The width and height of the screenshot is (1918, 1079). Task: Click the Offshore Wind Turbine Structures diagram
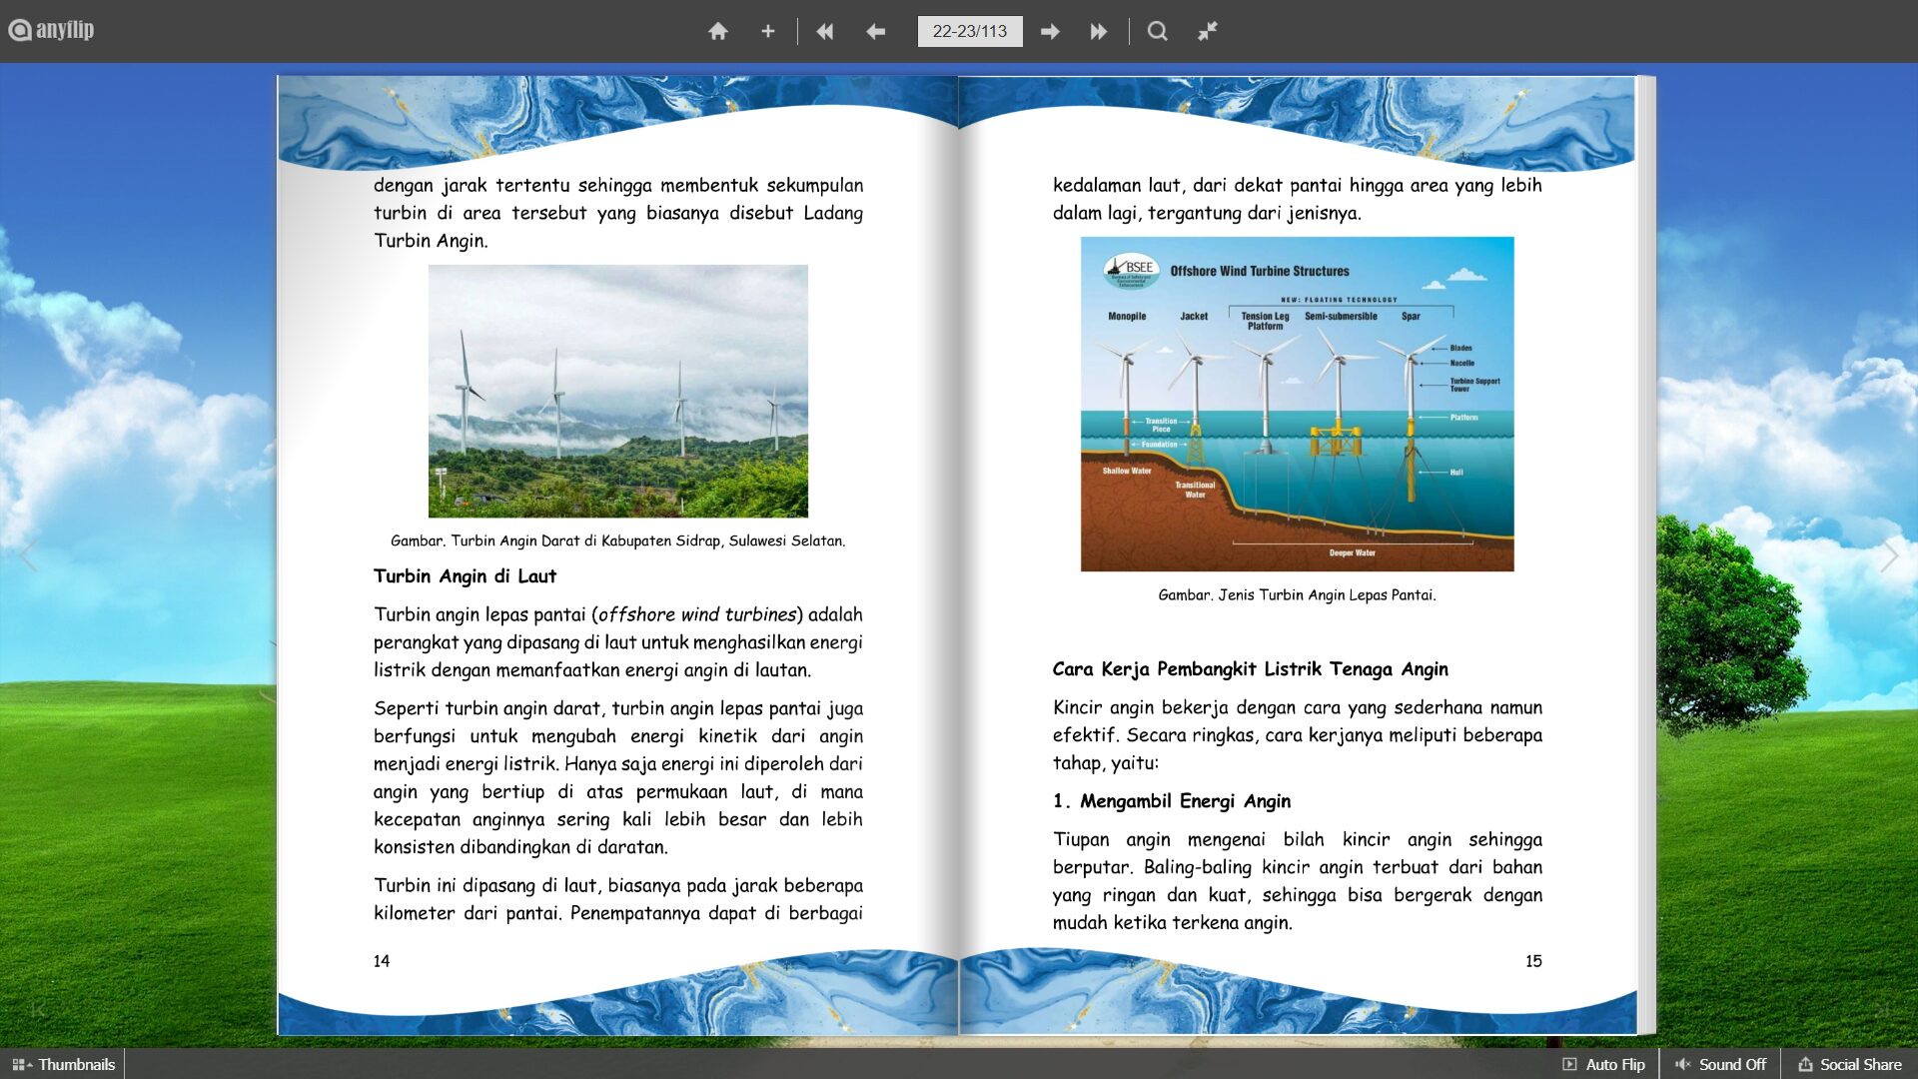1297,404
